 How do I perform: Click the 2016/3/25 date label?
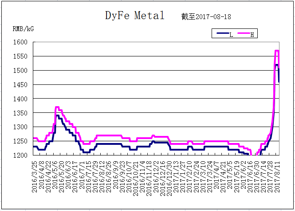pyautogui.click(x=35, y=176)
